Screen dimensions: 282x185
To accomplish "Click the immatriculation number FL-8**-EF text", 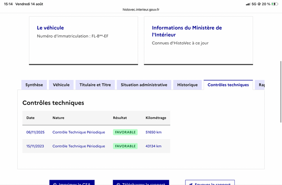I will point(100,36).
